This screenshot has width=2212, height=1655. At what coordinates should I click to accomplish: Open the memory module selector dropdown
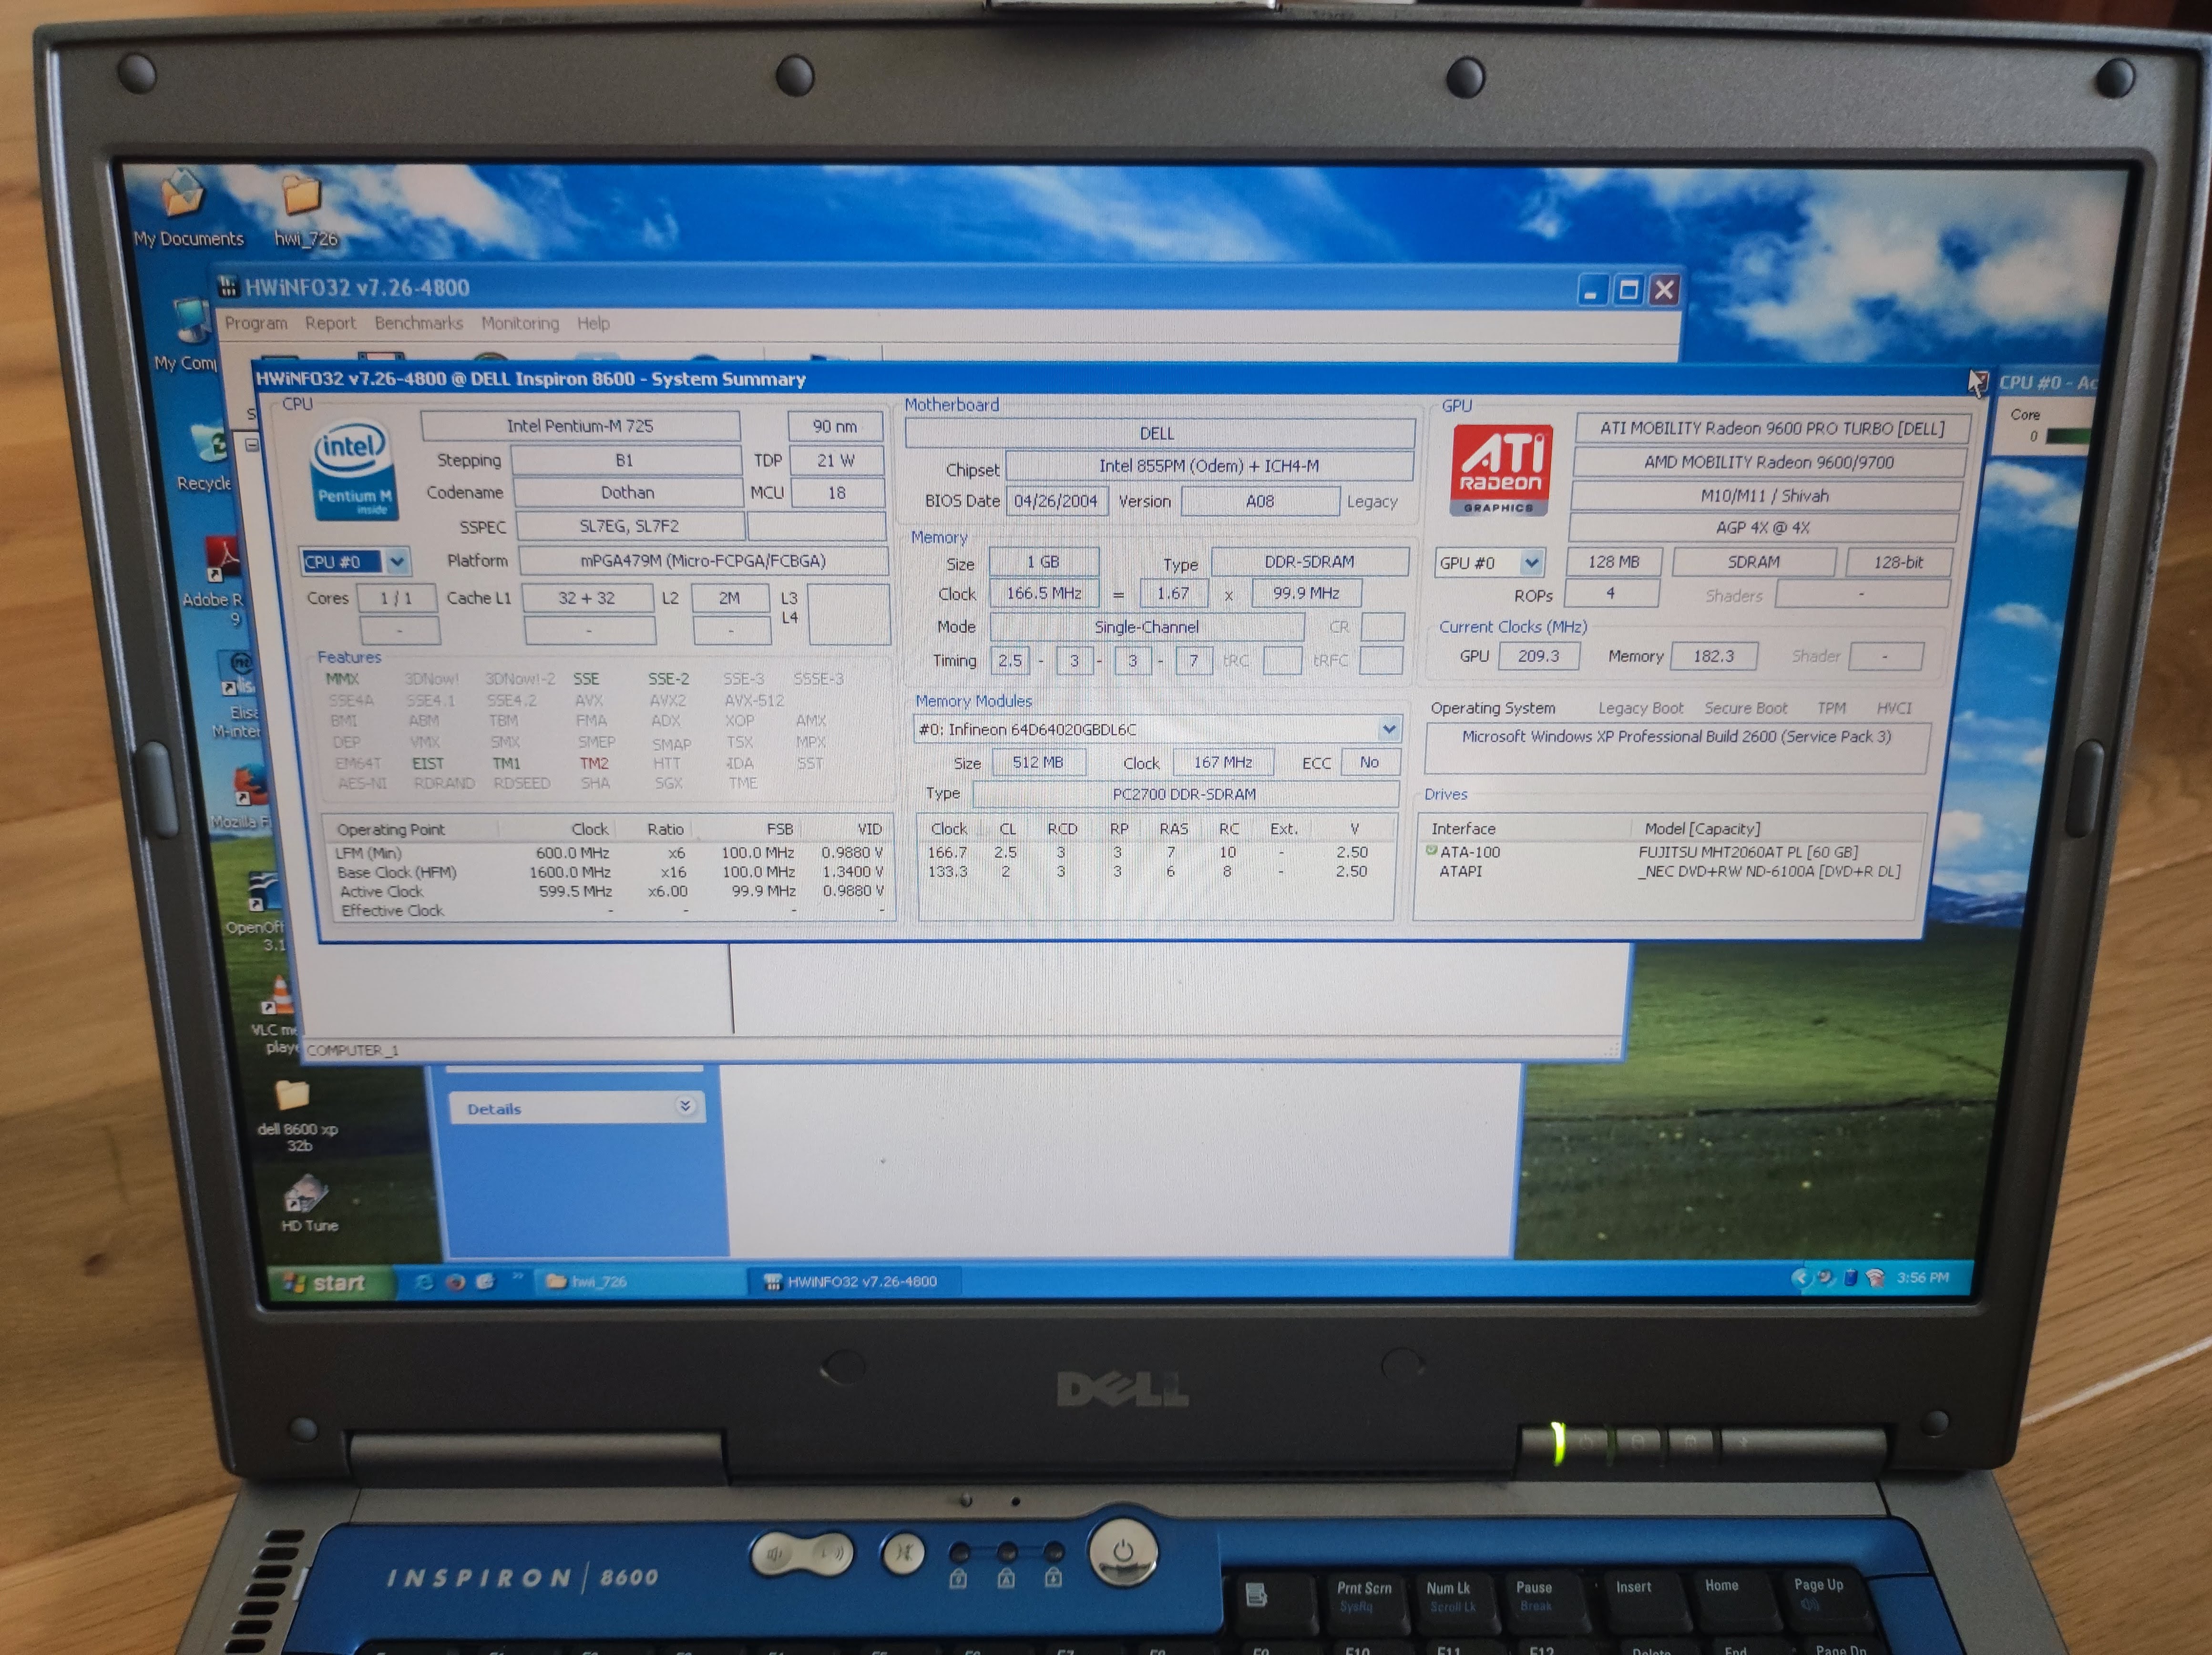click(x=1389, y=729)
